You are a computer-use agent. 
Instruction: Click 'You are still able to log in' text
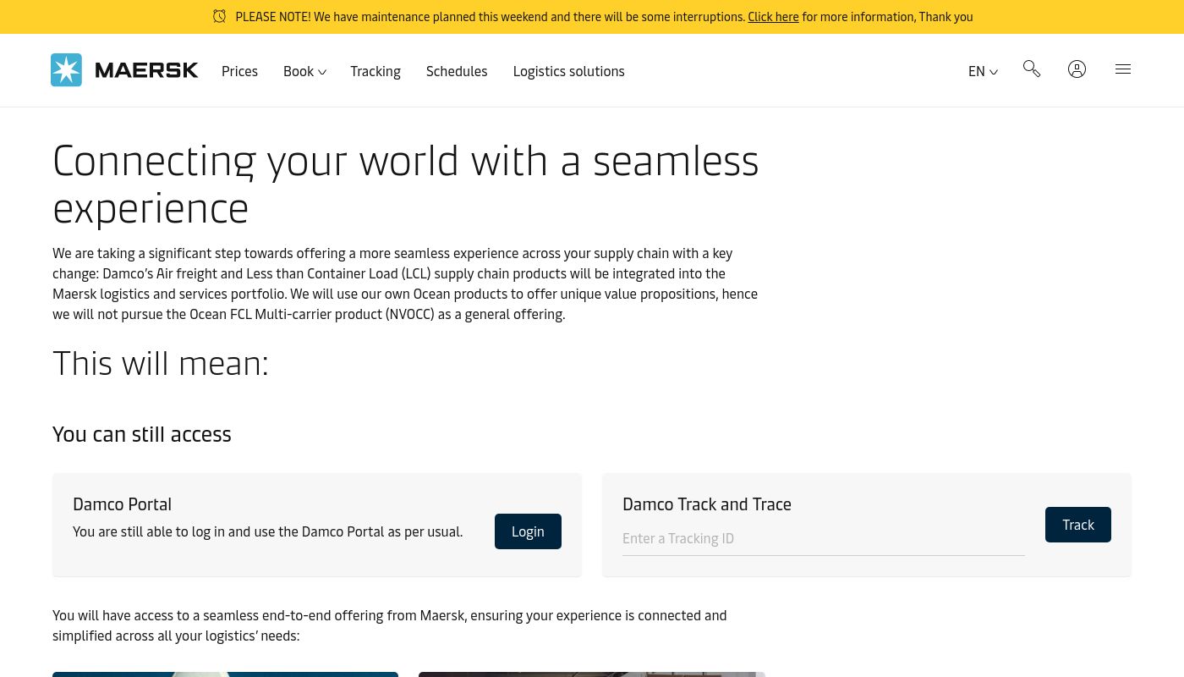pyautogui.click(x=267, y=531)
